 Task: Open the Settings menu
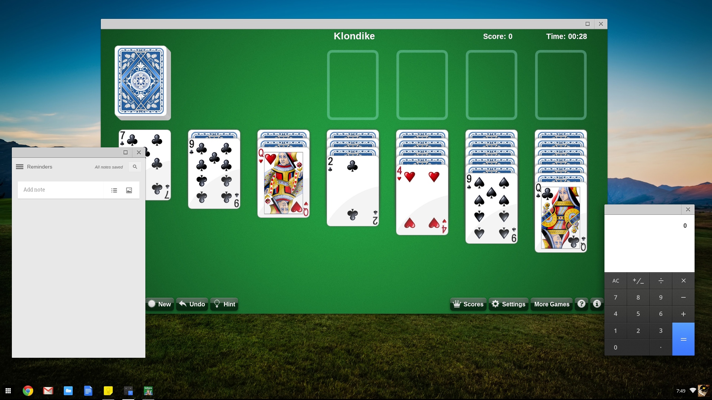[508, 304]
